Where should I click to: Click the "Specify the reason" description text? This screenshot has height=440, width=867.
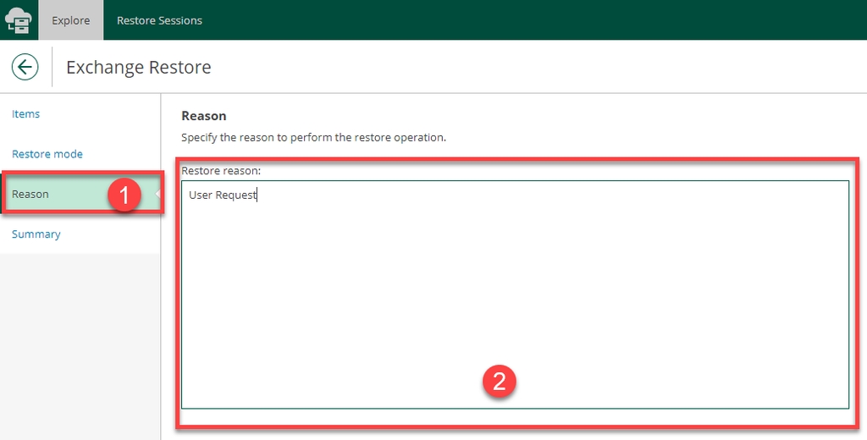tap(313, 137)
